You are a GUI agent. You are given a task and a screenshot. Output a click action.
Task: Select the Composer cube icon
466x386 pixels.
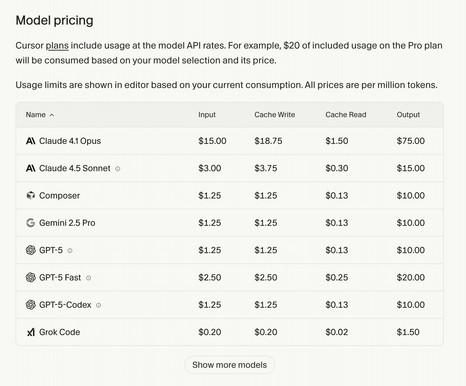pyautogui.click(x=31, y=195)
